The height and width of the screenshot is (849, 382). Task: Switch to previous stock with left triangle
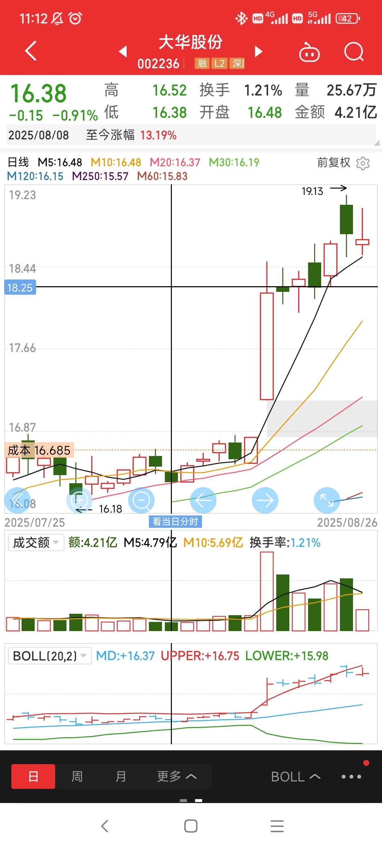click(123, 51)
